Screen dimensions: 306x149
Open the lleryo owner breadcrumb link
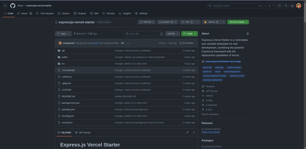tap(20, 6)
